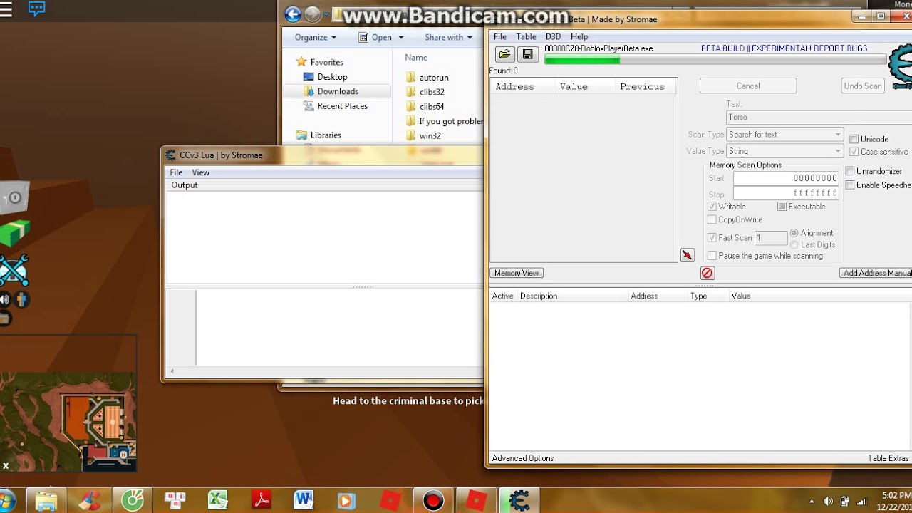Toggle the Fast Scan checkbox
Image resolution: width=912 pixels, height=513 pixels.
point(712,238)
